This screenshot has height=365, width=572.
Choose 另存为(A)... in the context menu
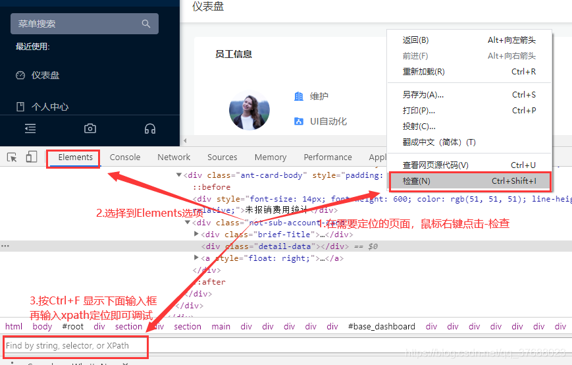pyautogui.click(x=469, y=95)
